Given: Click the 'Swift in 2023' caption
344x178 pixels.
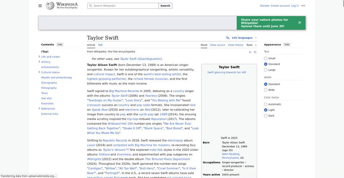Looking at the screenshot, I should [229, 138].
